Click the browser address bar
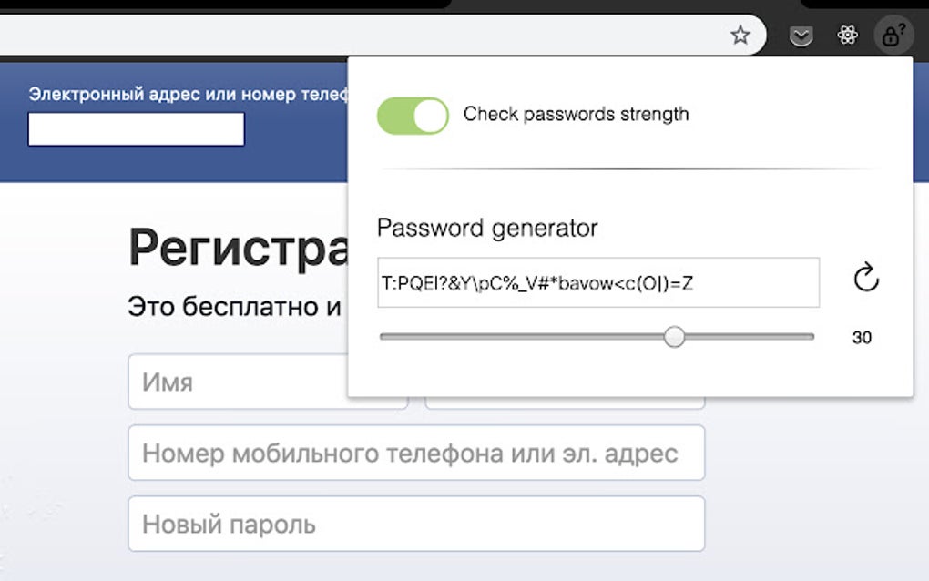The image size is (929, 581). click(x=364, y=36)
